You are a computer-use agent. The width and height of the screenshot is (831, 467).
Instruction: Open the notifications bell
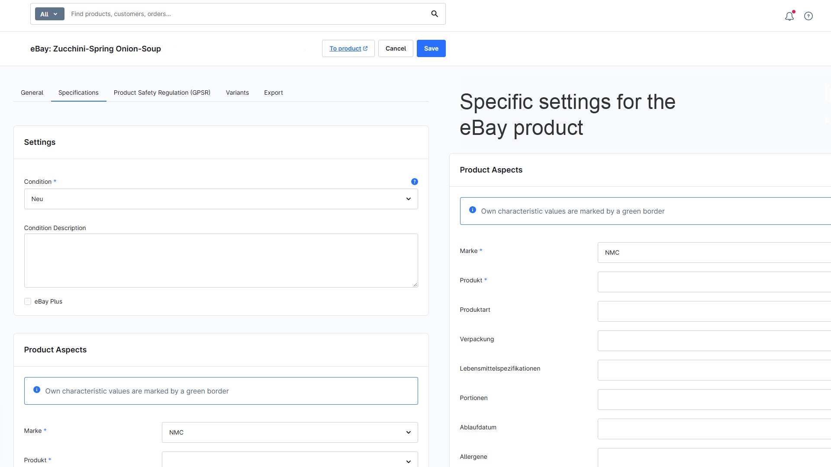pyautogui.click(x=789, y=16)
